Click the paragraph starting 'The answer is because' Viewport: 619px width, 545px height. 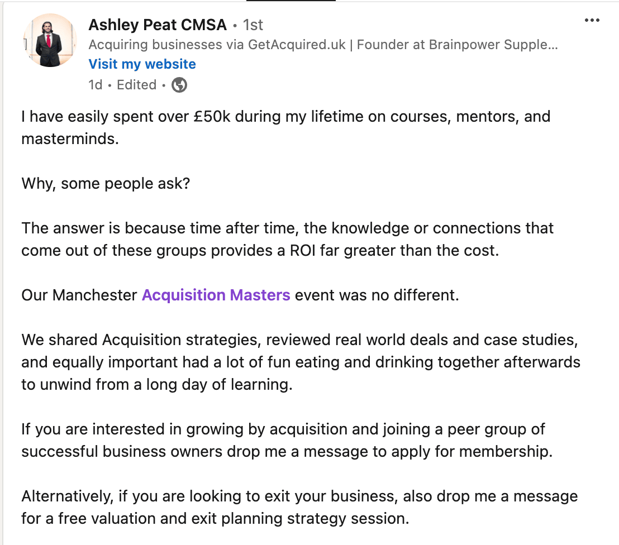point(287,239)
